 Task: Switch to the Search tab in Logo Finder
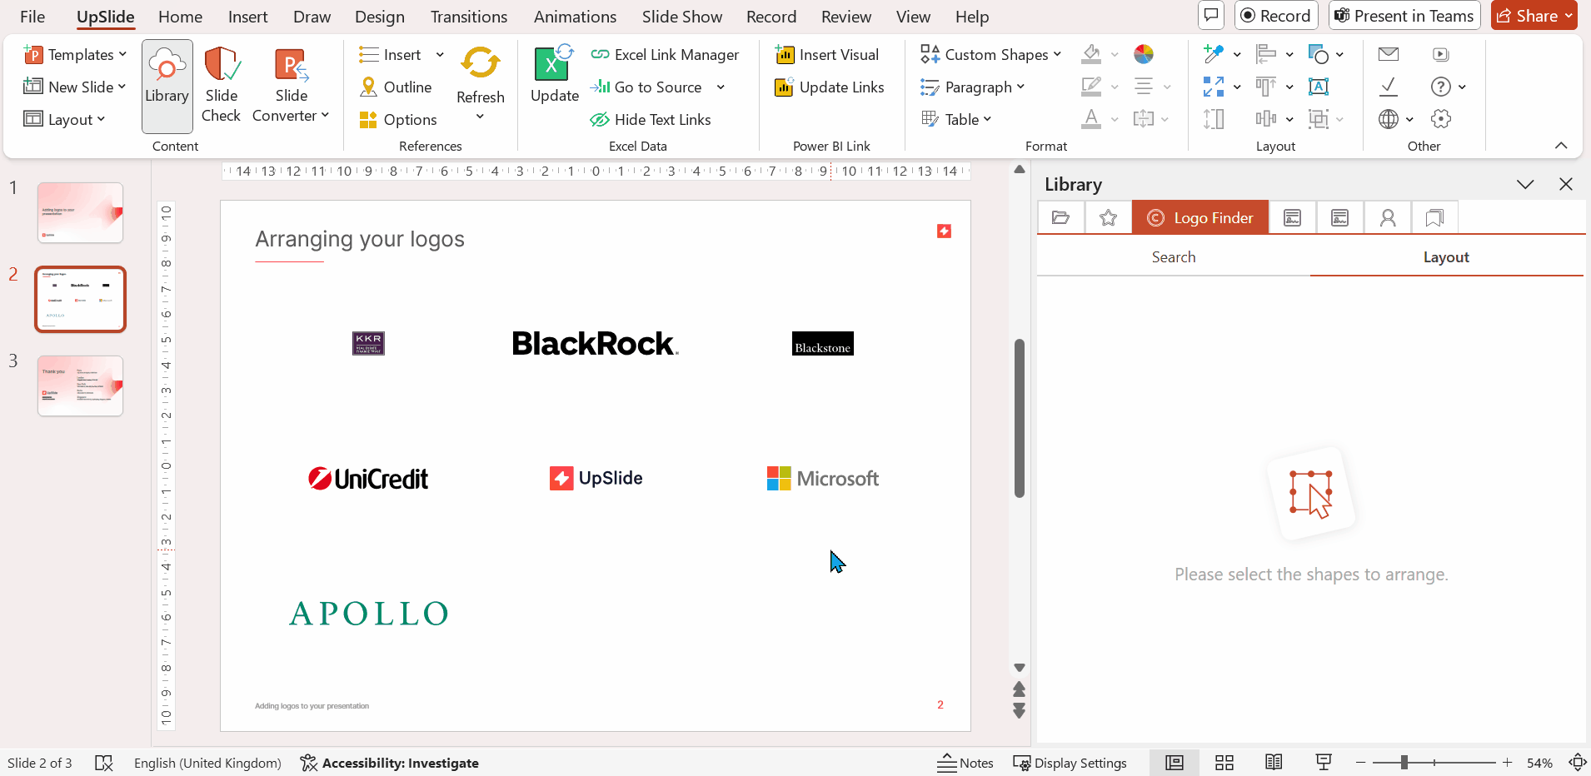(x=1174, y=257)
